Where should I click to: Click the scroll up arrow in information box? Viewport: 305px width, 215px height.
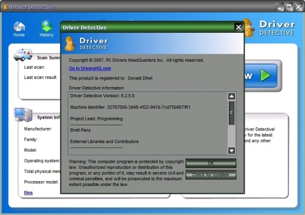coord(231,96)
